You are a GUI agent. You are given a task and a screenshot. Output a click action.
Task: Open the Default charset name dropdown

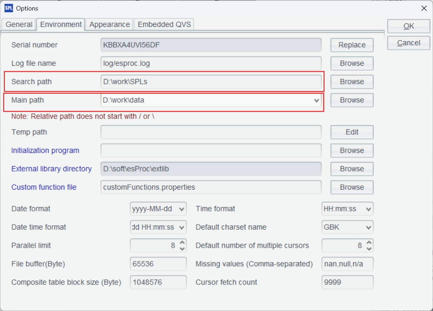(368, 227)
